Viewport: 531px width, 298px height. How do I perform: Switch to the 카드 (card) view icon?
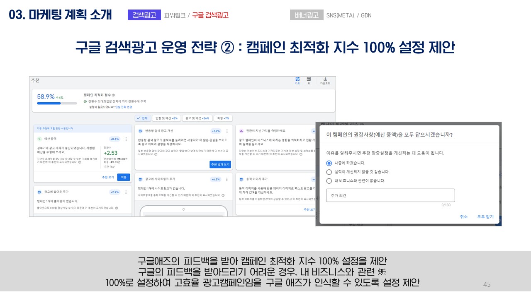(x=297, y=79)
